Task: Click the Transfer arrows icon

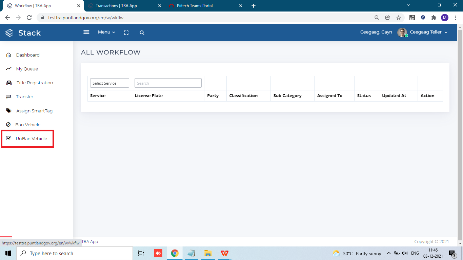Action: click(9, 97)
